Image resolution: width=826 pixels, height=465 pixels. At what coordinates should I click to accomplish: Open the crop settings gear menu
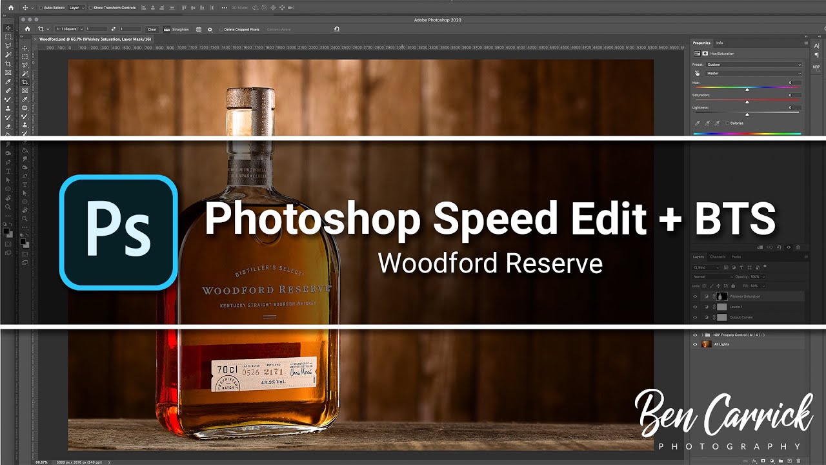[210, 29]
